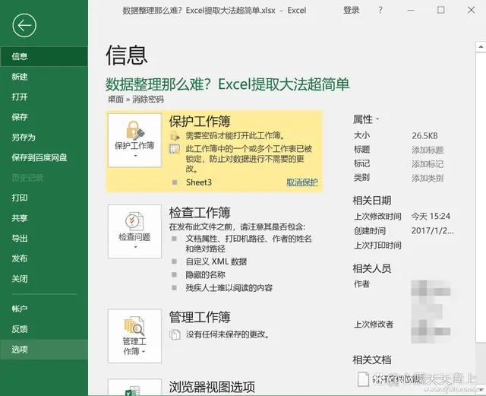
Task: Open the 打印 page
Action: pyautogui.click(x=44, y=198)
